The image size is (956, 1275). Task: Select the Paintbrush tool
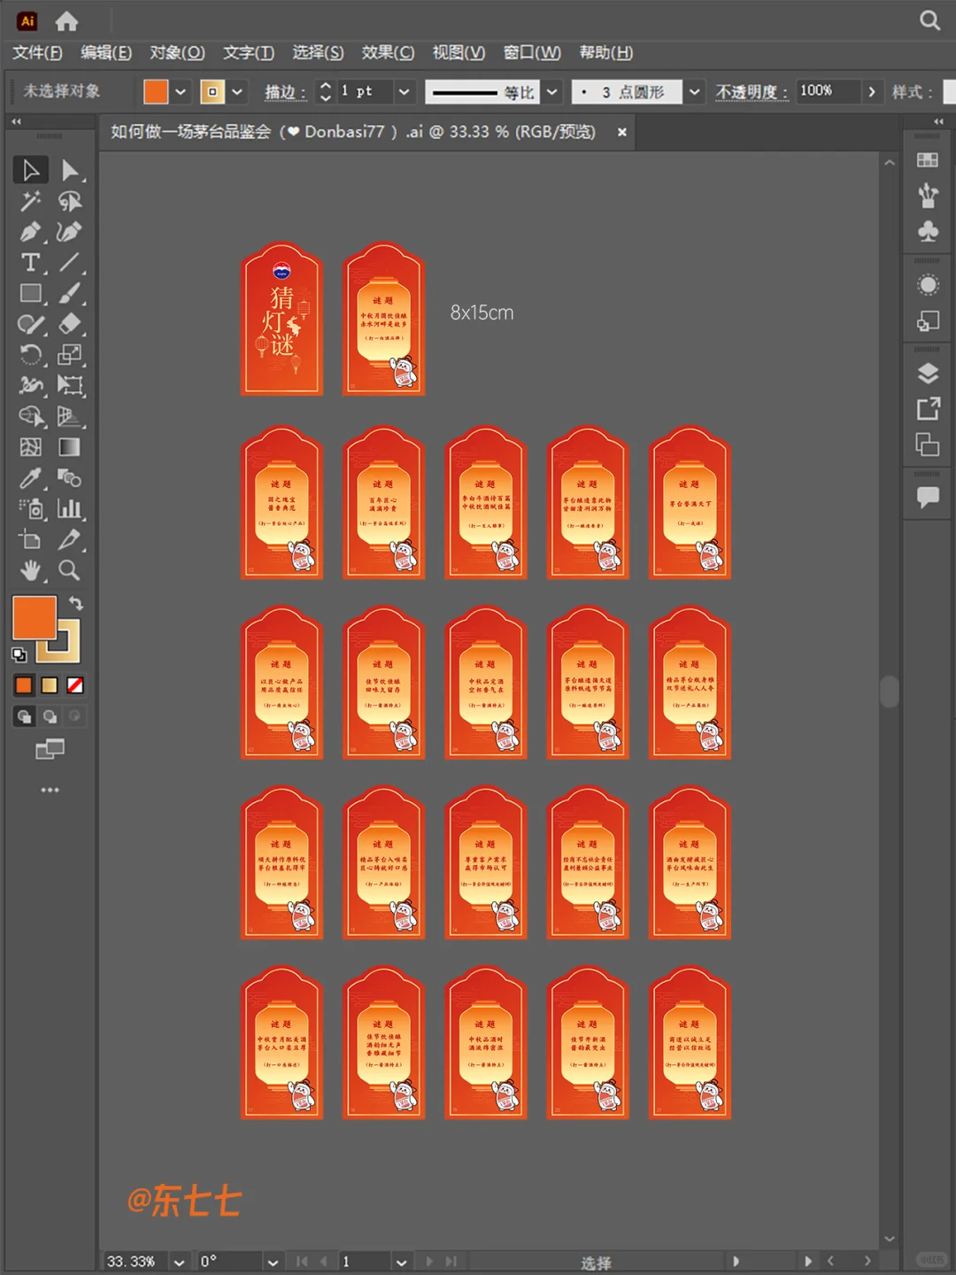coord(70,293)
